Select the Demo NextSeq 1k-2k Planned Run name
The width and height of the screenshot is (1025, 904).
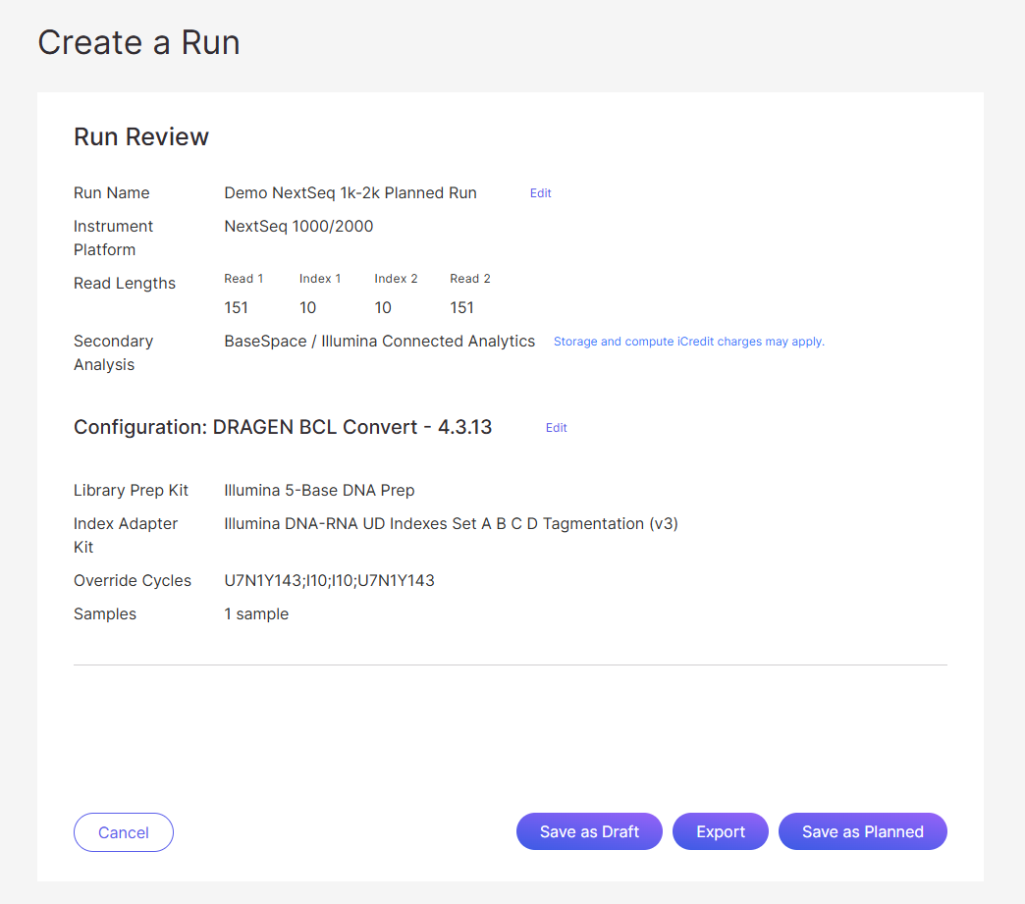pos(351,193)
